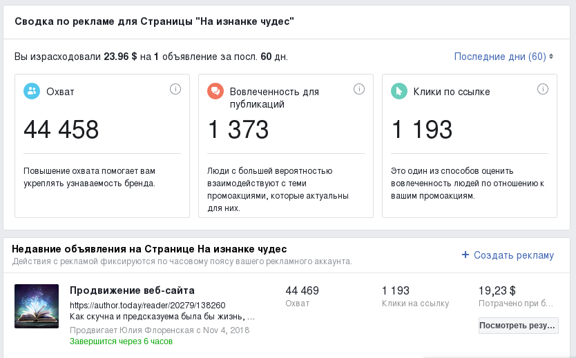Viewport: 576px width, 358px height.
Task: Open the info tooltip in the Охват card
Action: click(x=175, y=89)
